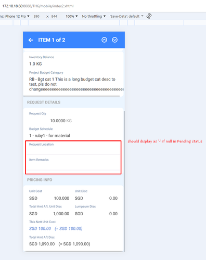Click the Item Remarks label

click(39, 160)
